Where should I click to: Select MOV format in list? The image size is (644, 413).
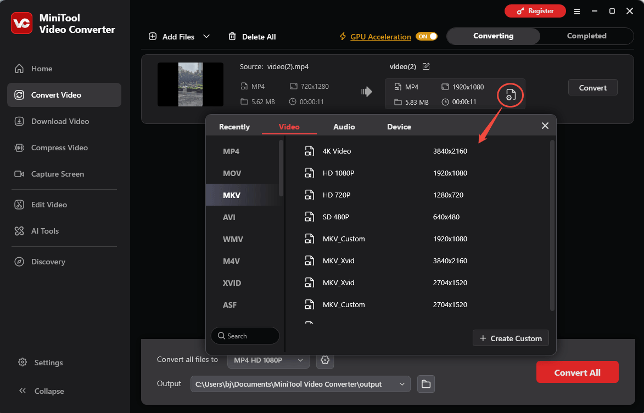point(242,173)
